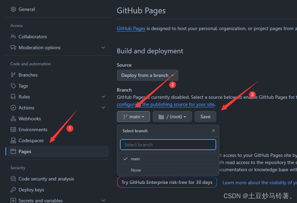Click the folder icon in root button
Image resolution: width=297 pixels, height=203 pixels.
click(x=161, y=117)
